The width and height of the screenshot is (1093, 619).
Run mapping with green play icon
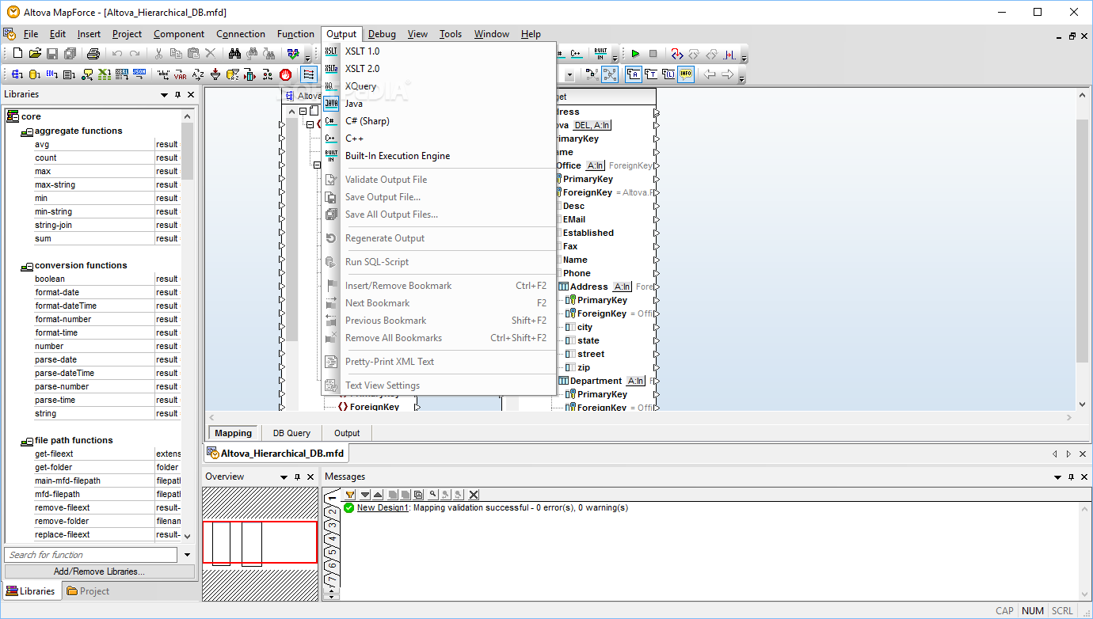click(635, 54)
